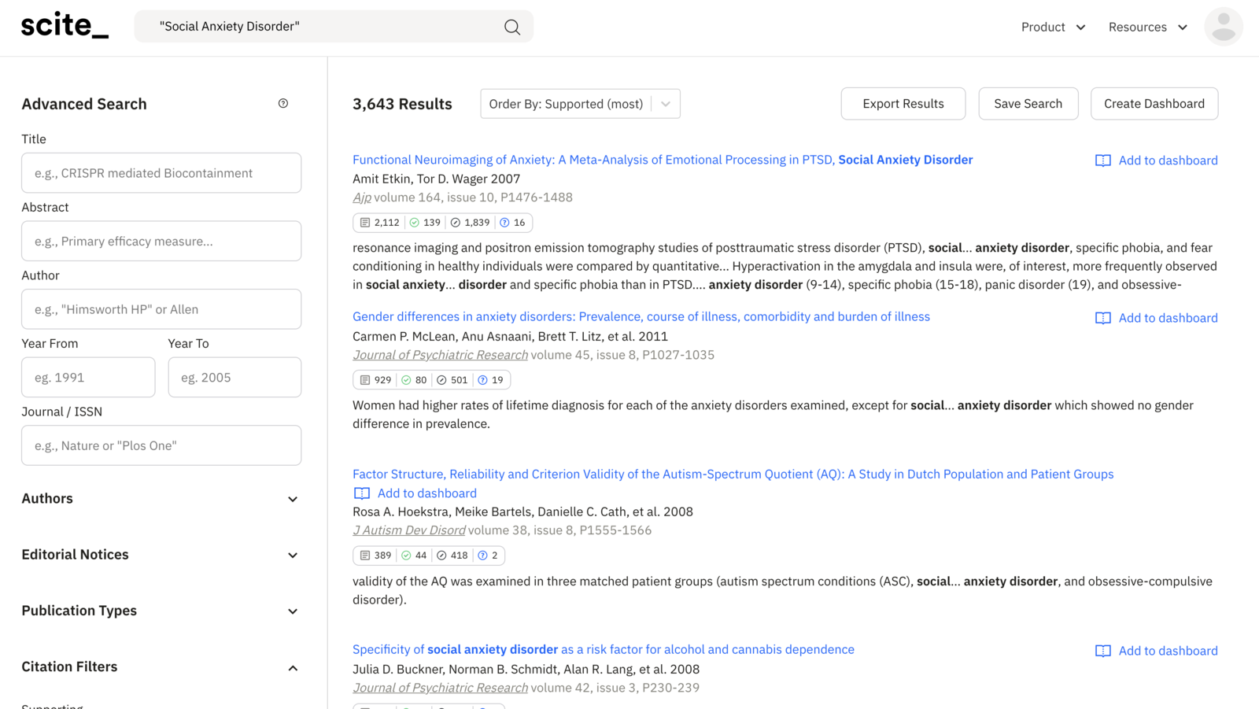1259x709 pixels.
Task: Open the Advanced Search help question-mark icon
Action: click(283, 103)
